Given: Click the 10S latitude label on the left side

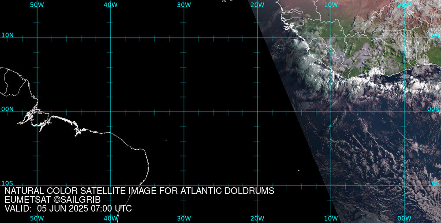Looking at the screenshot, I should [x=7, y=183].
